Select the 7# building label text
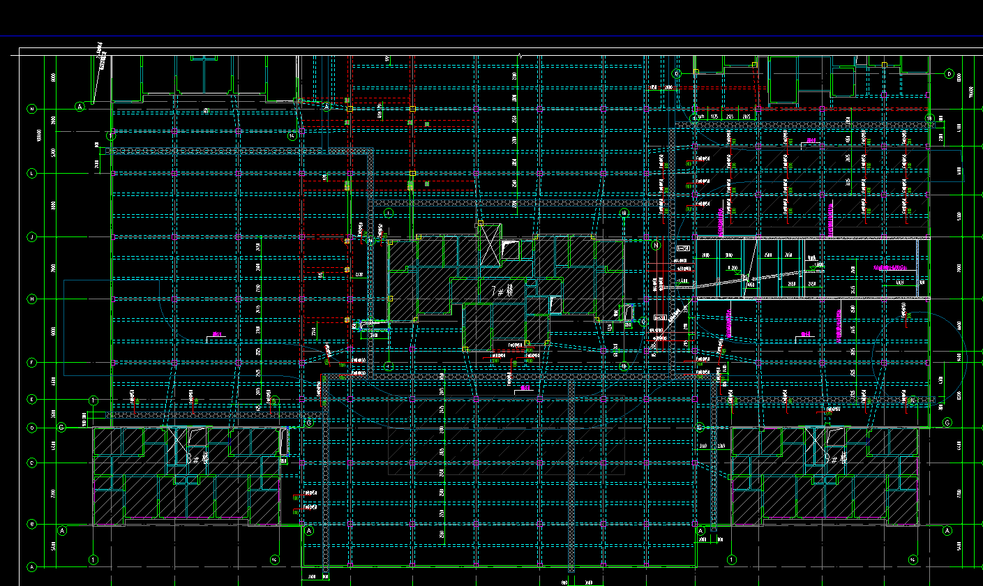 pos(502,291)
